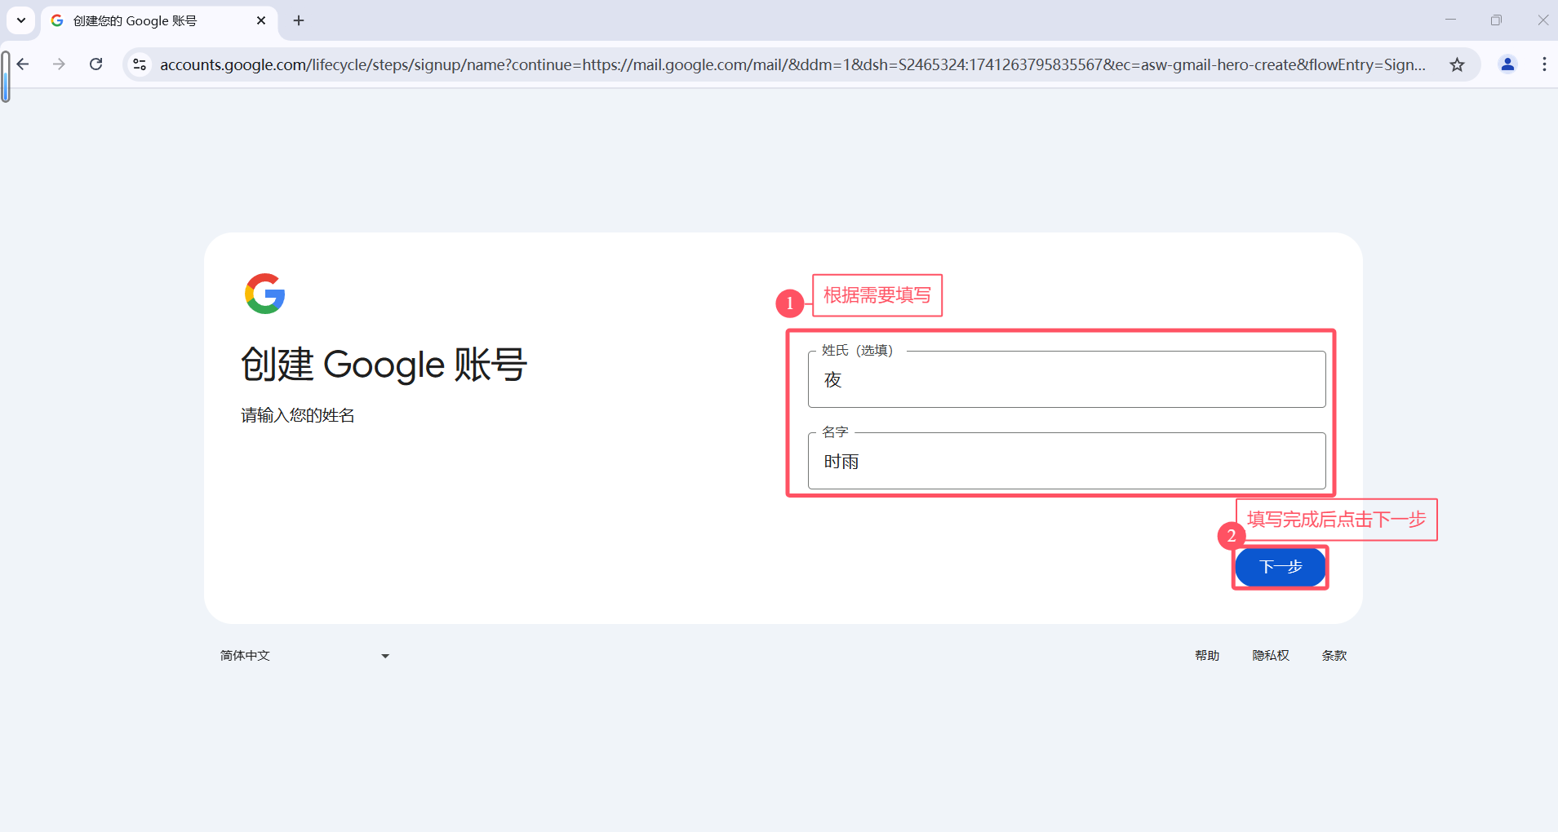The width and height of the screenshot is (1558, 832).
Task: Minimize the Chrome window
Action: (1450, 20)
